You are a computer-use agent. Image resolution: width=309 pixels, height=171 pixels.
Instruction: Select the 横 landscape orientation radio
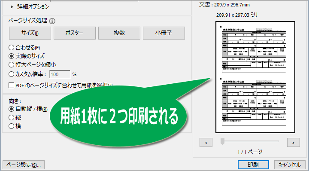pyautogui.click(x=12, y=126)
